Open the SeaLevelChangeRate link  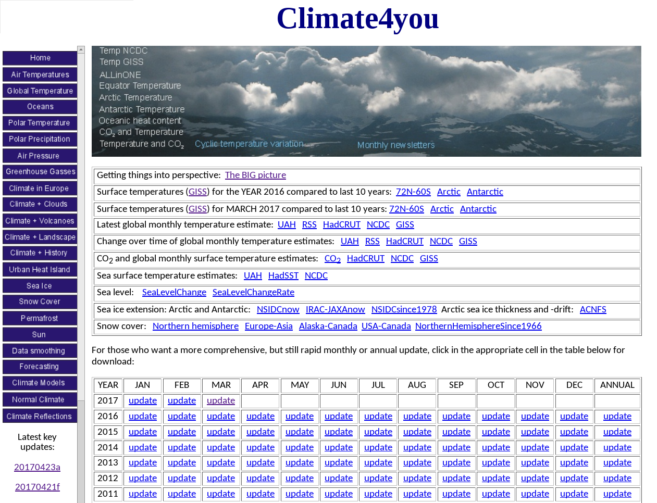point(253,292)
